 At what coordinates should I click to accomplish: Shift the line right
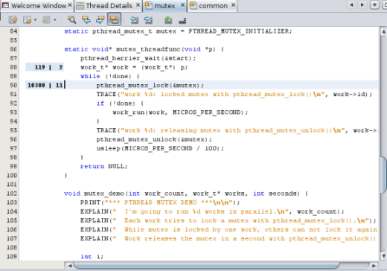point(148,19)
